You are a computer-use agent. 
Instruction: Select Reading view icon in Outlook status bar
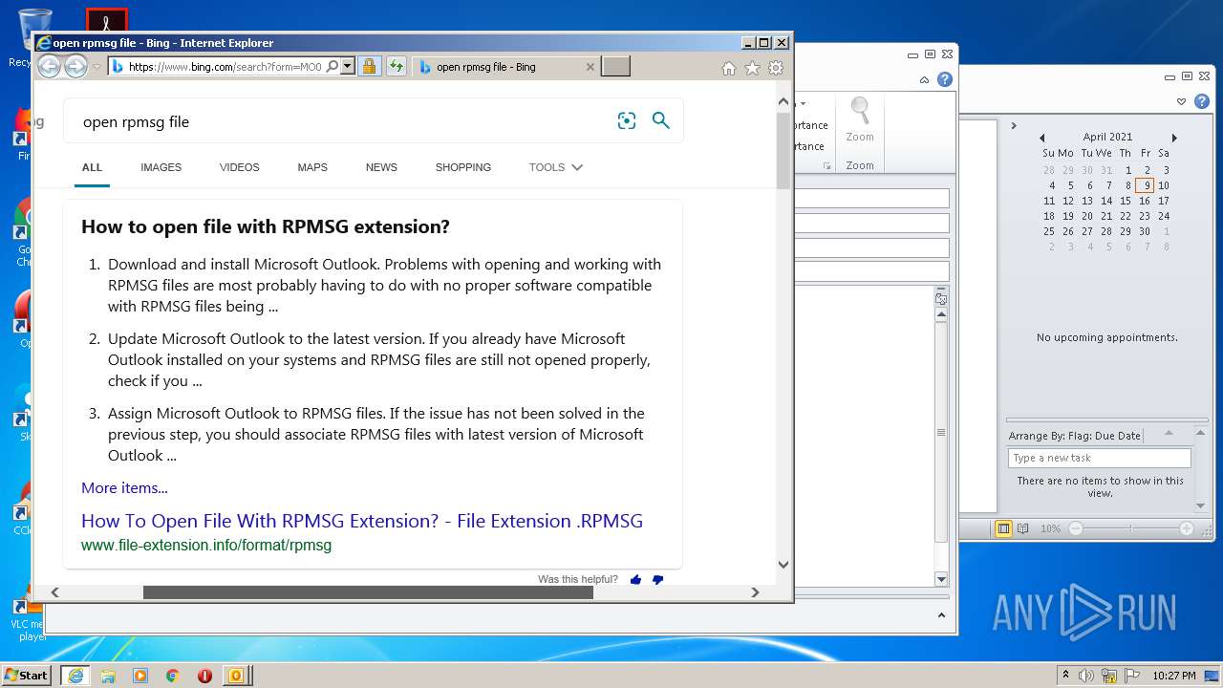point(1023,528)
